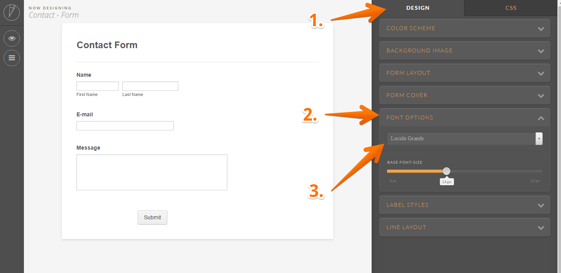Click the JotForm pencil logo icon

12,12
